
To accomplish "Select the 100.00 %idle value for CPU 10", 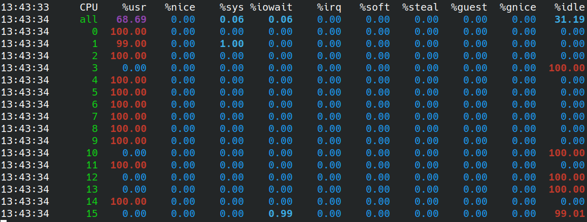I will (x=566, y=153).
